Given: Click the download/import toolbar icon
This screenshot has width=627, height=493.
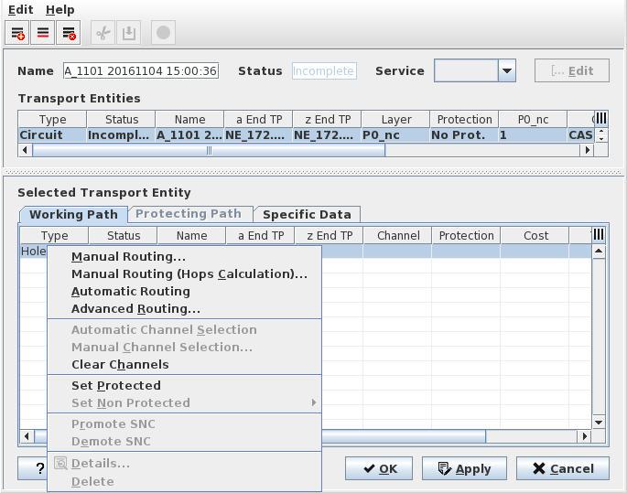Looking at the screenshot, I should [129, 33].
